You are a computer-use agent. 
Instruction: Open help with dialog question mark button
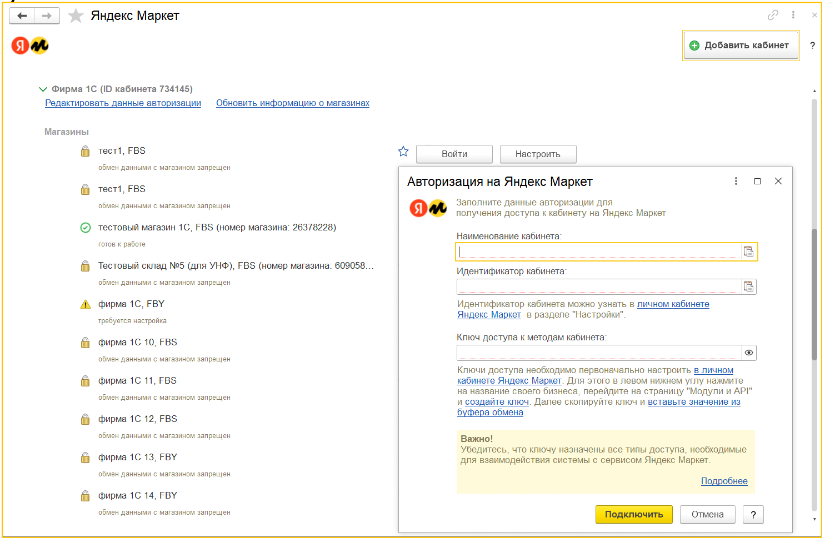(x=753, y=515)
